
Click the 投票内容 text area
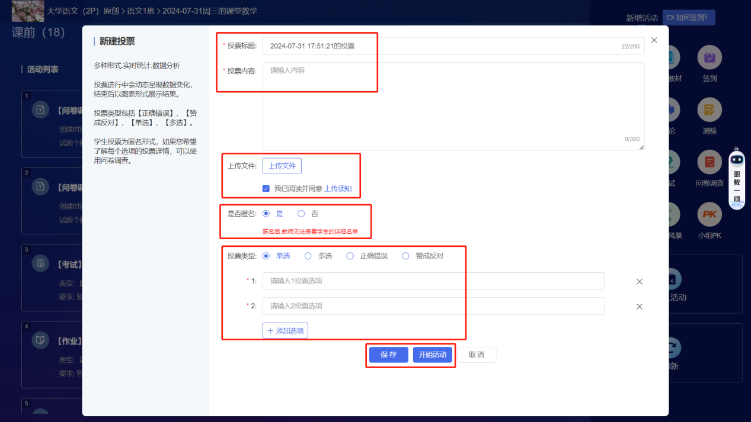[x=453, y=106]
